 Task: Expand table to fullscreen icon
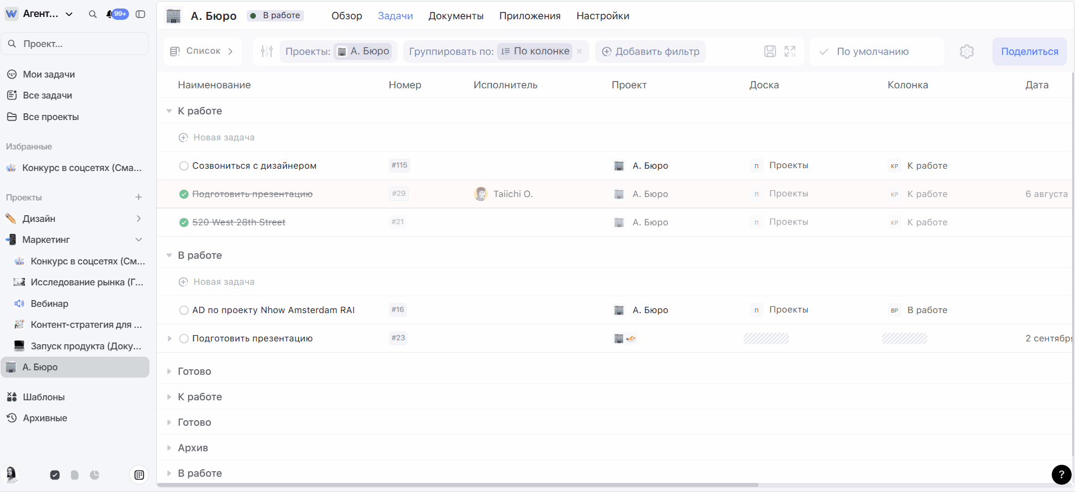(790, 52)
